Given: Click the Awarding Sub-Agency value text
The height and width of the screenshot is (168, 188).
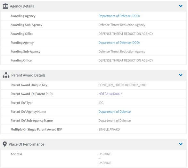Looking at the screenshot, I should pos(122,25).
